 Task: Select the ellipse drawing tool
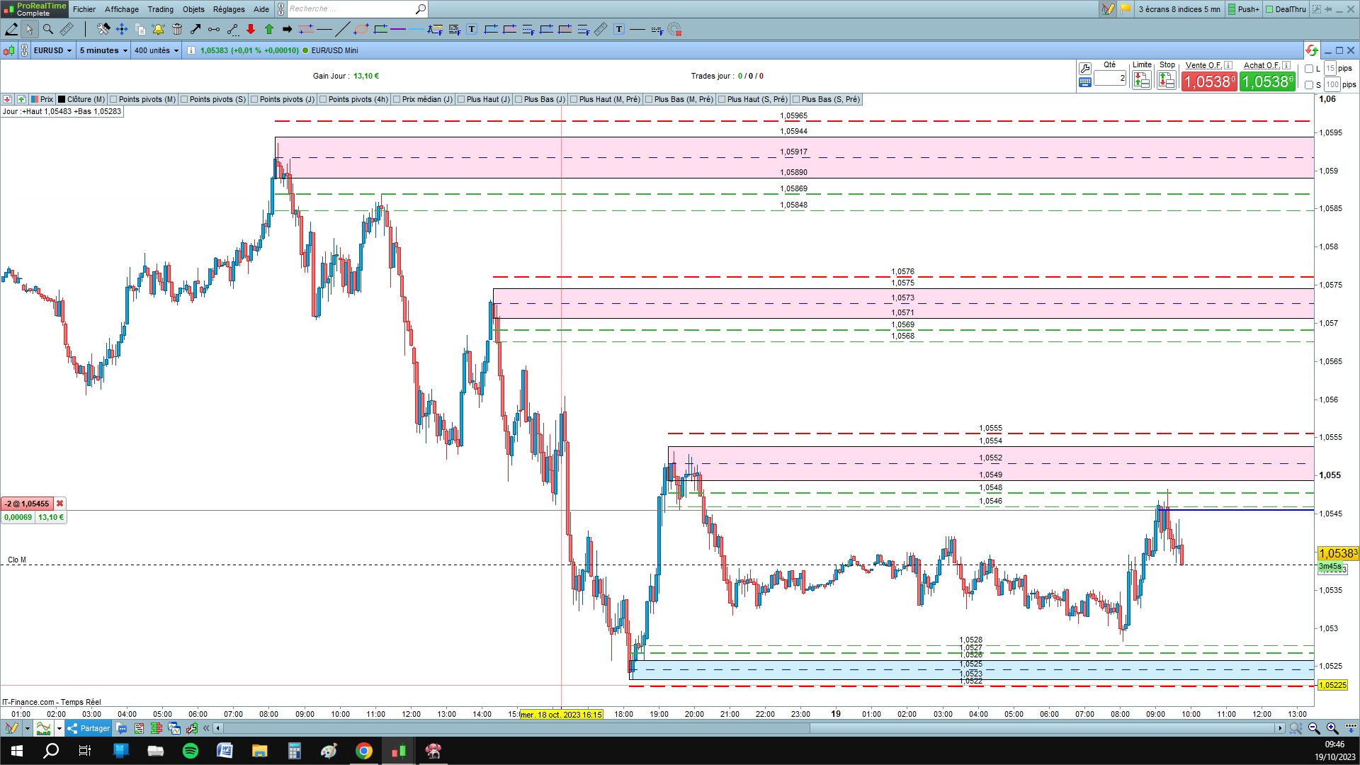[361, 29]
